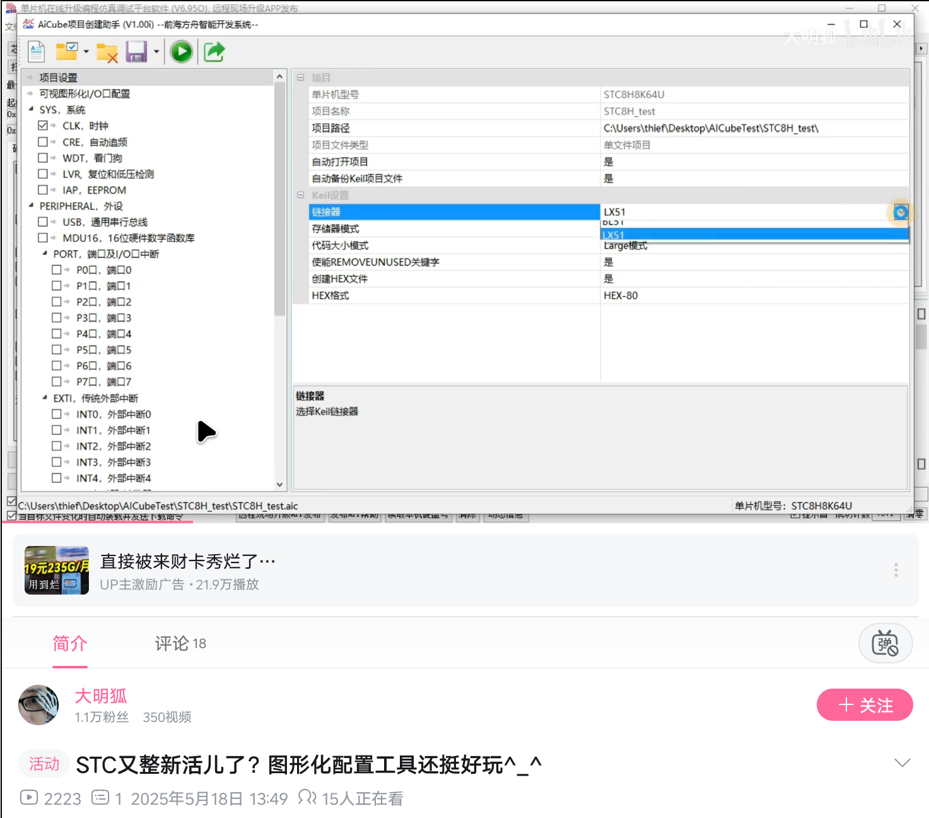The image size is (929, 818).
Task: Click the save floppy disk icon
Action: tap(136, 52)
